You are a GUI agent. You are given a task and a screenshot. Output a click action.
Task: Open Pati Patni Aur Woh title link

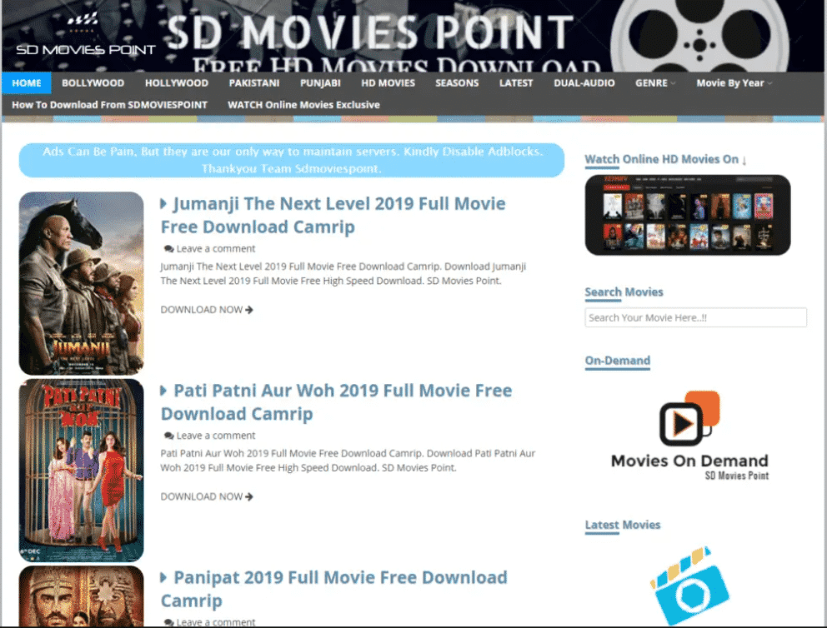[336, 402]
